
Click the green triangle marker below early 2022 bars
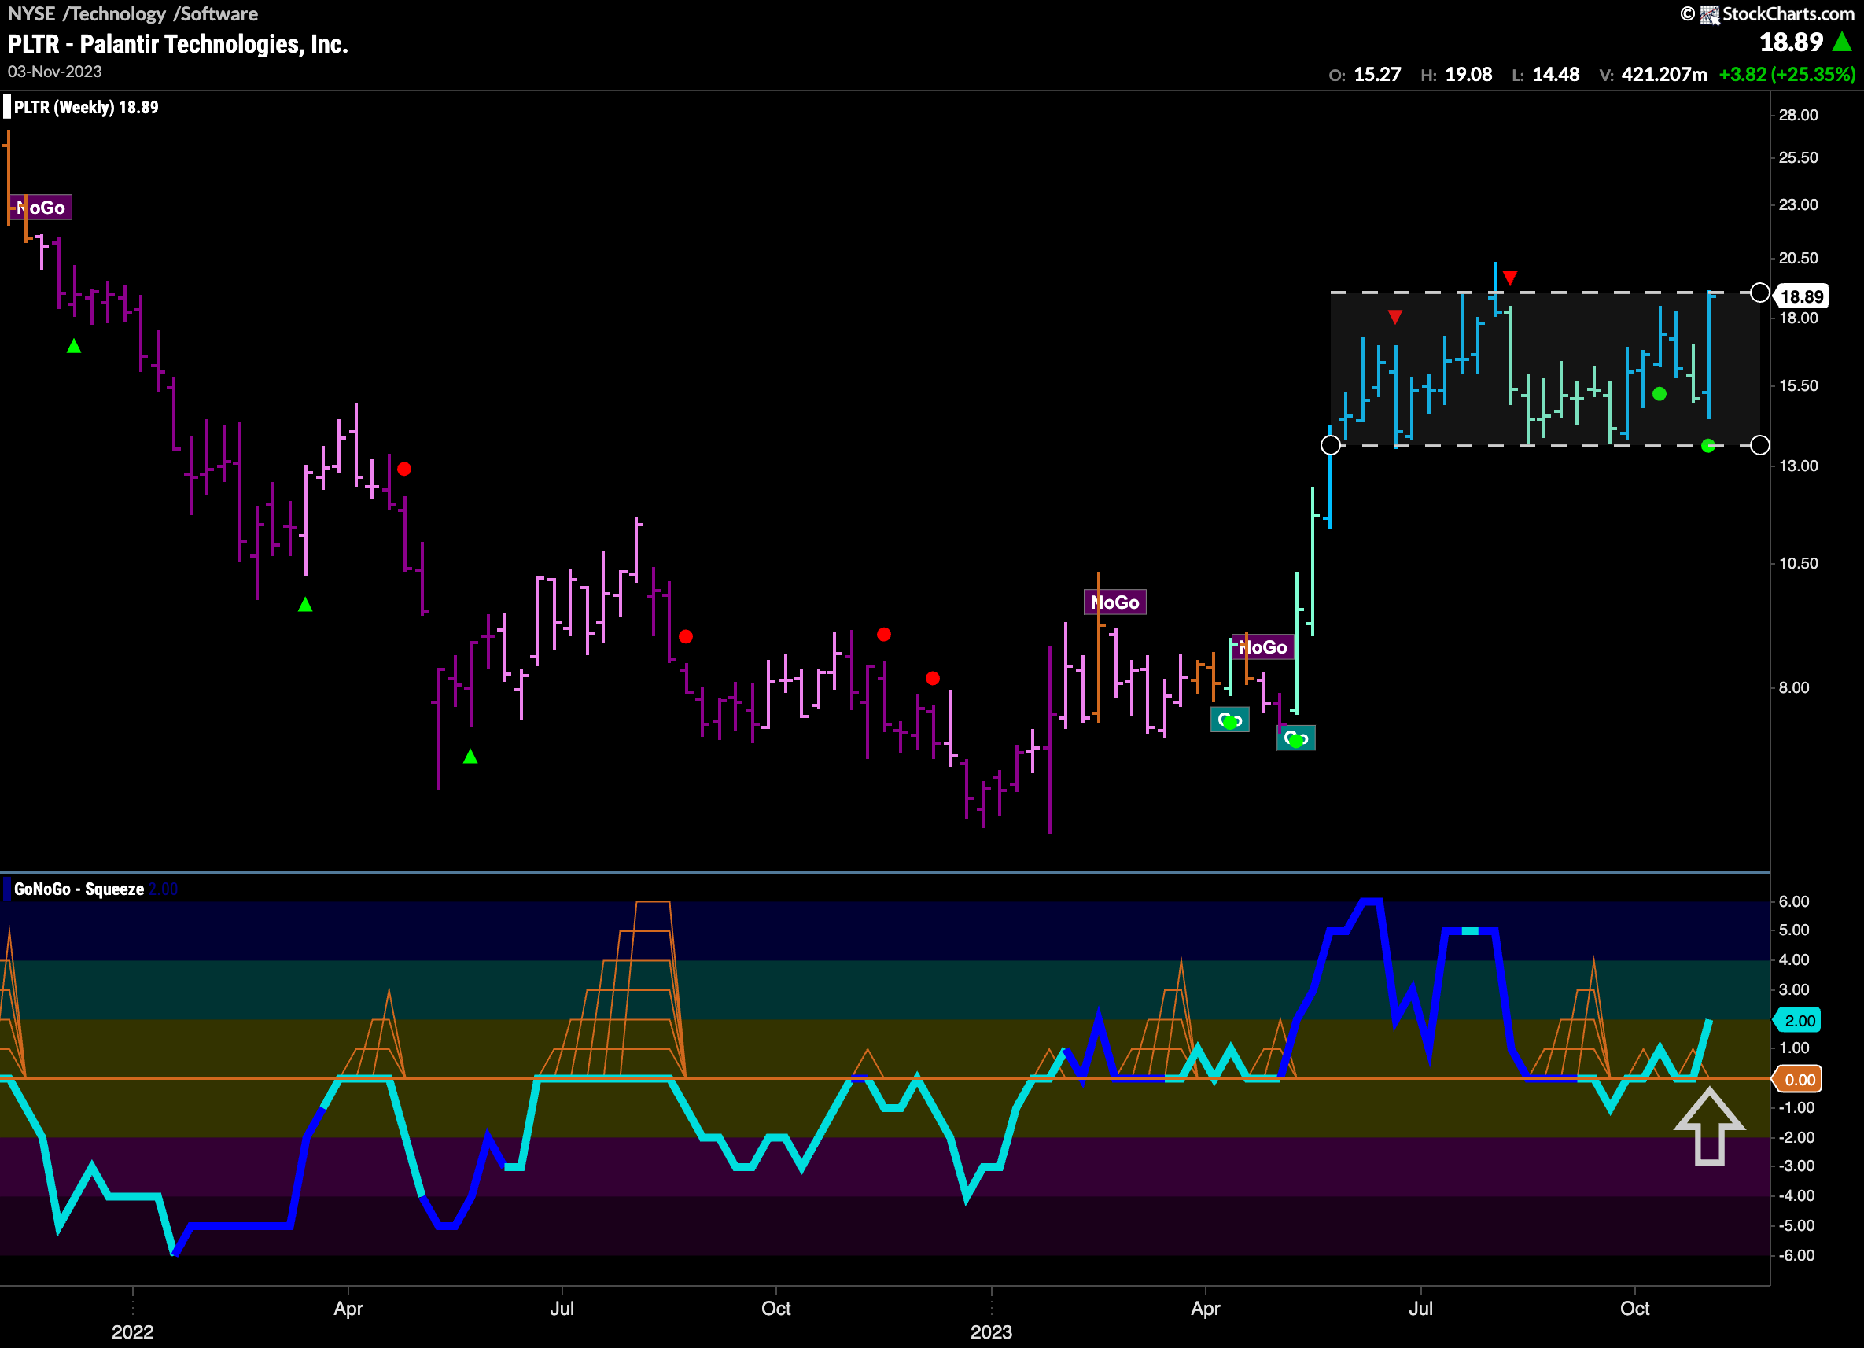(74, 346)
